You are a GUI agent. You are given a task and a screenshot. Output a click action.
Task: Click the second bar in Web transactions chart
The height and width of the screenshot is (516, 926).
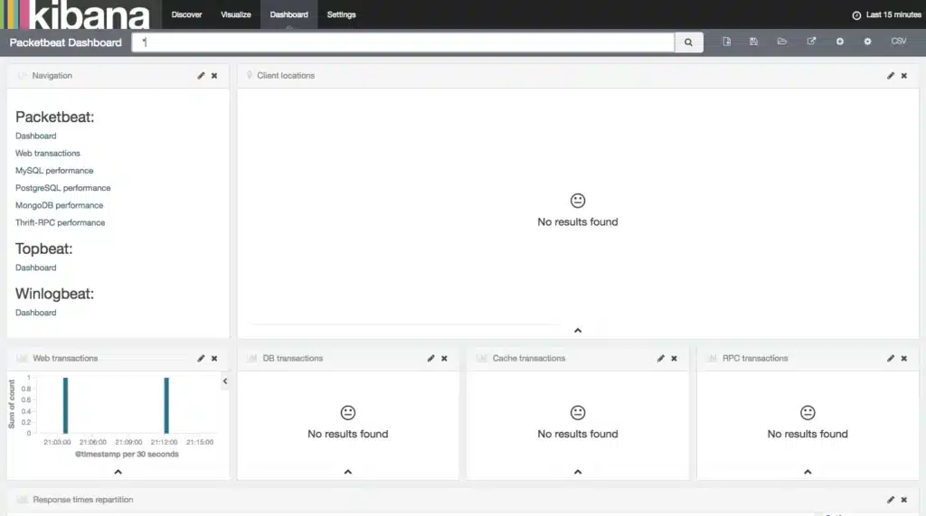(166, 406)
